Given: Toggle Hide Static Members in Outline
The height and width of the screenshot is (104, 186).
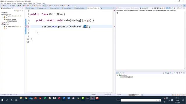Looking at the screenshot, I should click(x=173, y=73).
